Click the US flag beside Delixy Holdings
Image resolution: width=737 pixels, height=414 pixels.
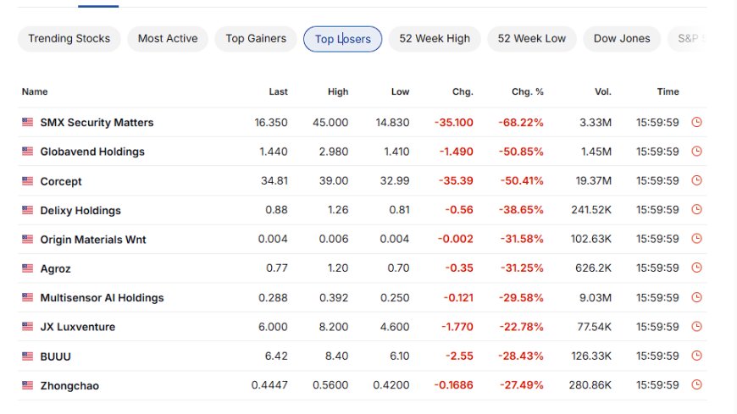click(28, 210)
